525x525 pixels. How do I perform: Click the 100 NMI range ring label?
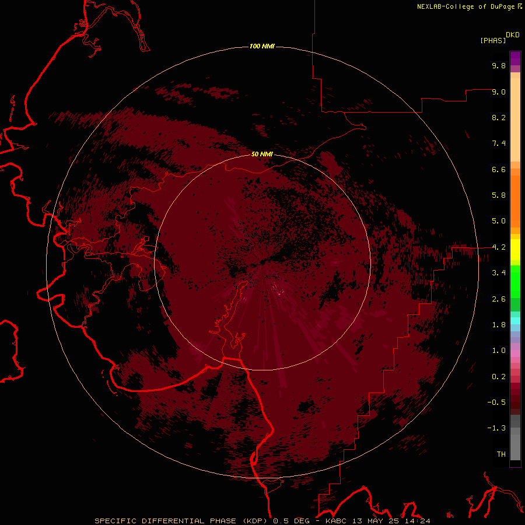pyautogui.click(x=262, y=46)
